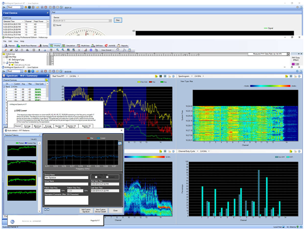Open the Help menu in Survey window
Viewport: 304px width, 230px height.
coord(22,41)
